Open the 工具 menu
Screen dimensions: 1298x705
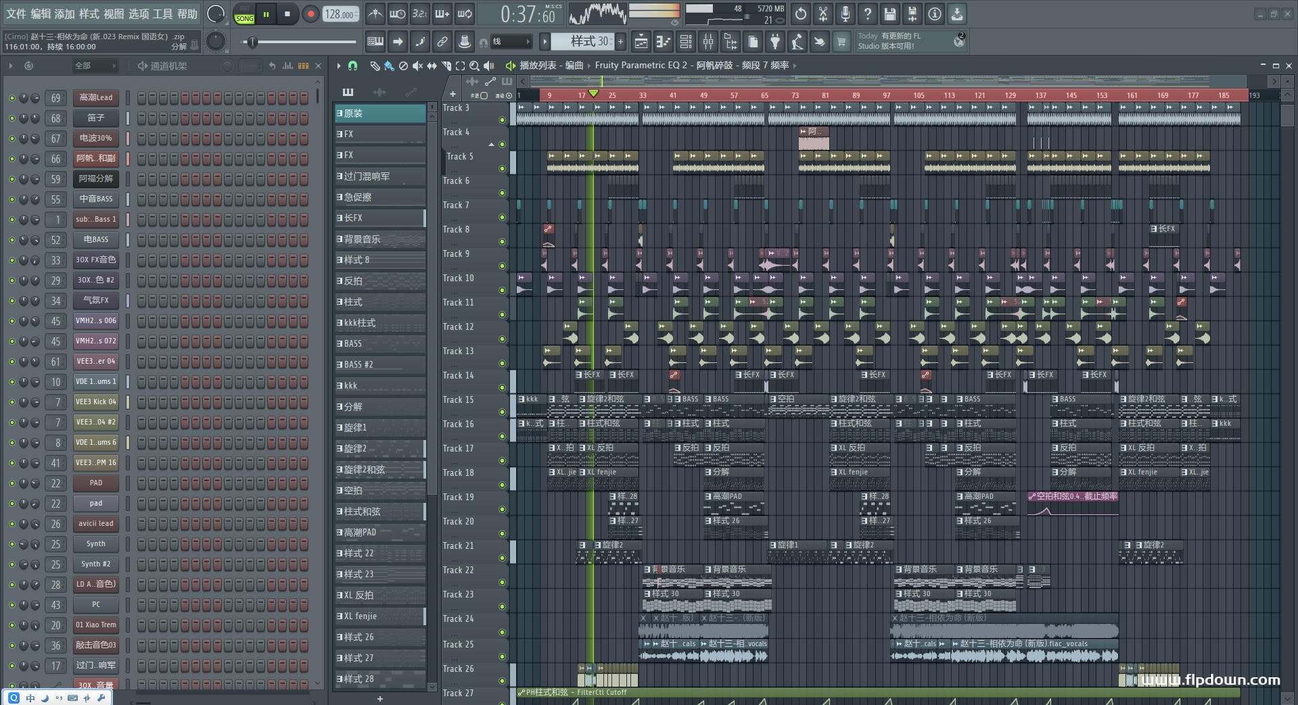[162, 14]
